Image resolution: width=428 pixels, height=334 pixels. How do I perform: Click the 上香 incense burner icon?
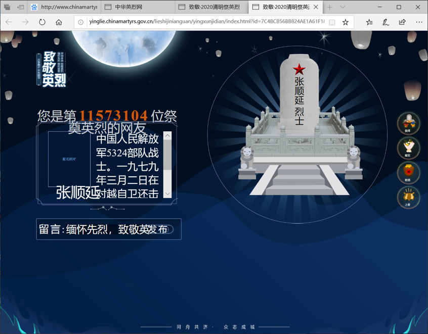coord(408,198)
